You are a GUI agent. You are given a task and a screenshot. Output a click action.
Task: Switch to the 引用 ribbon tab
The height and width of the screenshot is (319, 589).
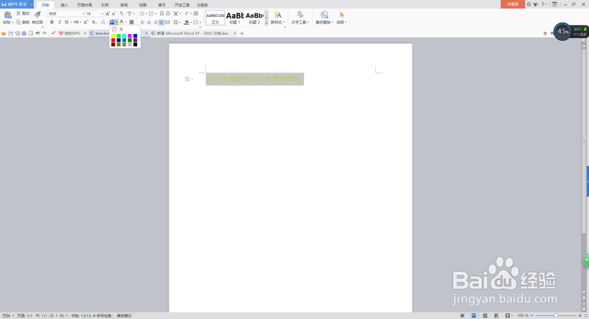[x=105, y=5]
